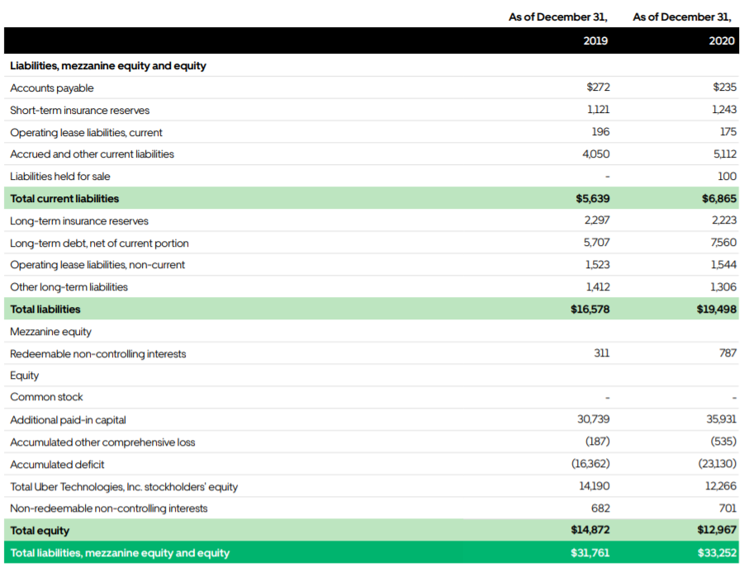Click 'Long-term debt, net of current portion'
Image resolution: width=744 pixels, height=567 pixels.
(x=99, y=243)
